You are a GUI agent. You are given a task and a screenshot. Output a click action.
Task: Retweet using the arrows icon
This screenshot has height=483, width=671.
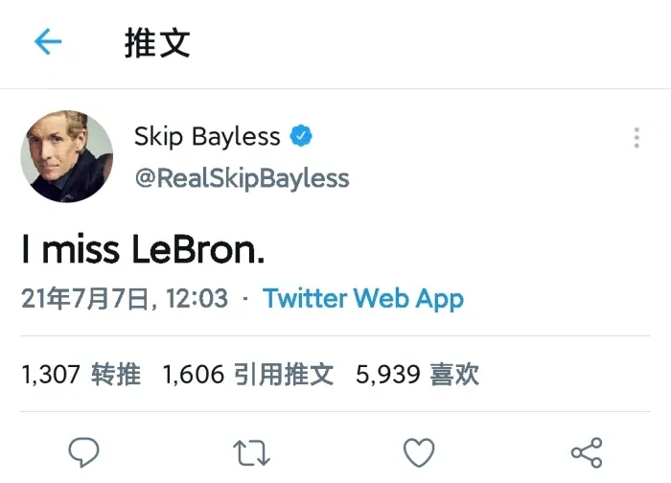(252, 451)
